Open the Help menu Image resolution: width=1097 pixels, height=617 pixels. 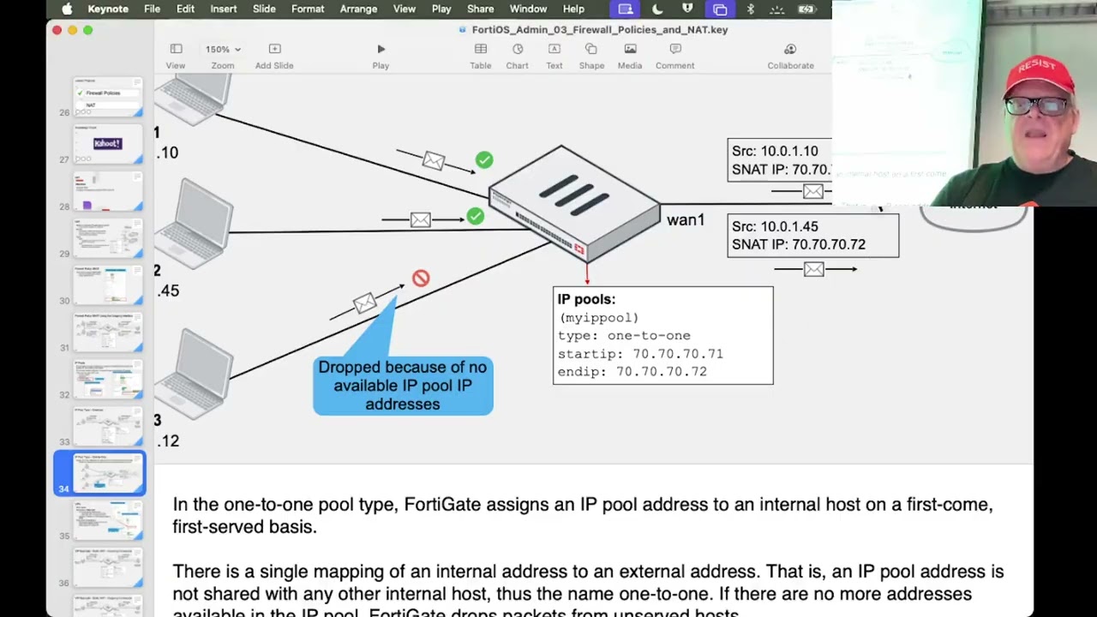coord(573,9)
